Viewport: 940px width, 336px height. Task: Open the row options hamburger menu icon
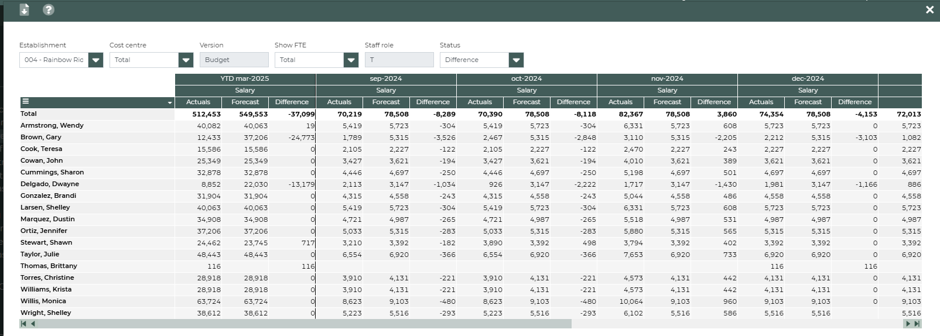pyautogui.click(x=26, y=102)
